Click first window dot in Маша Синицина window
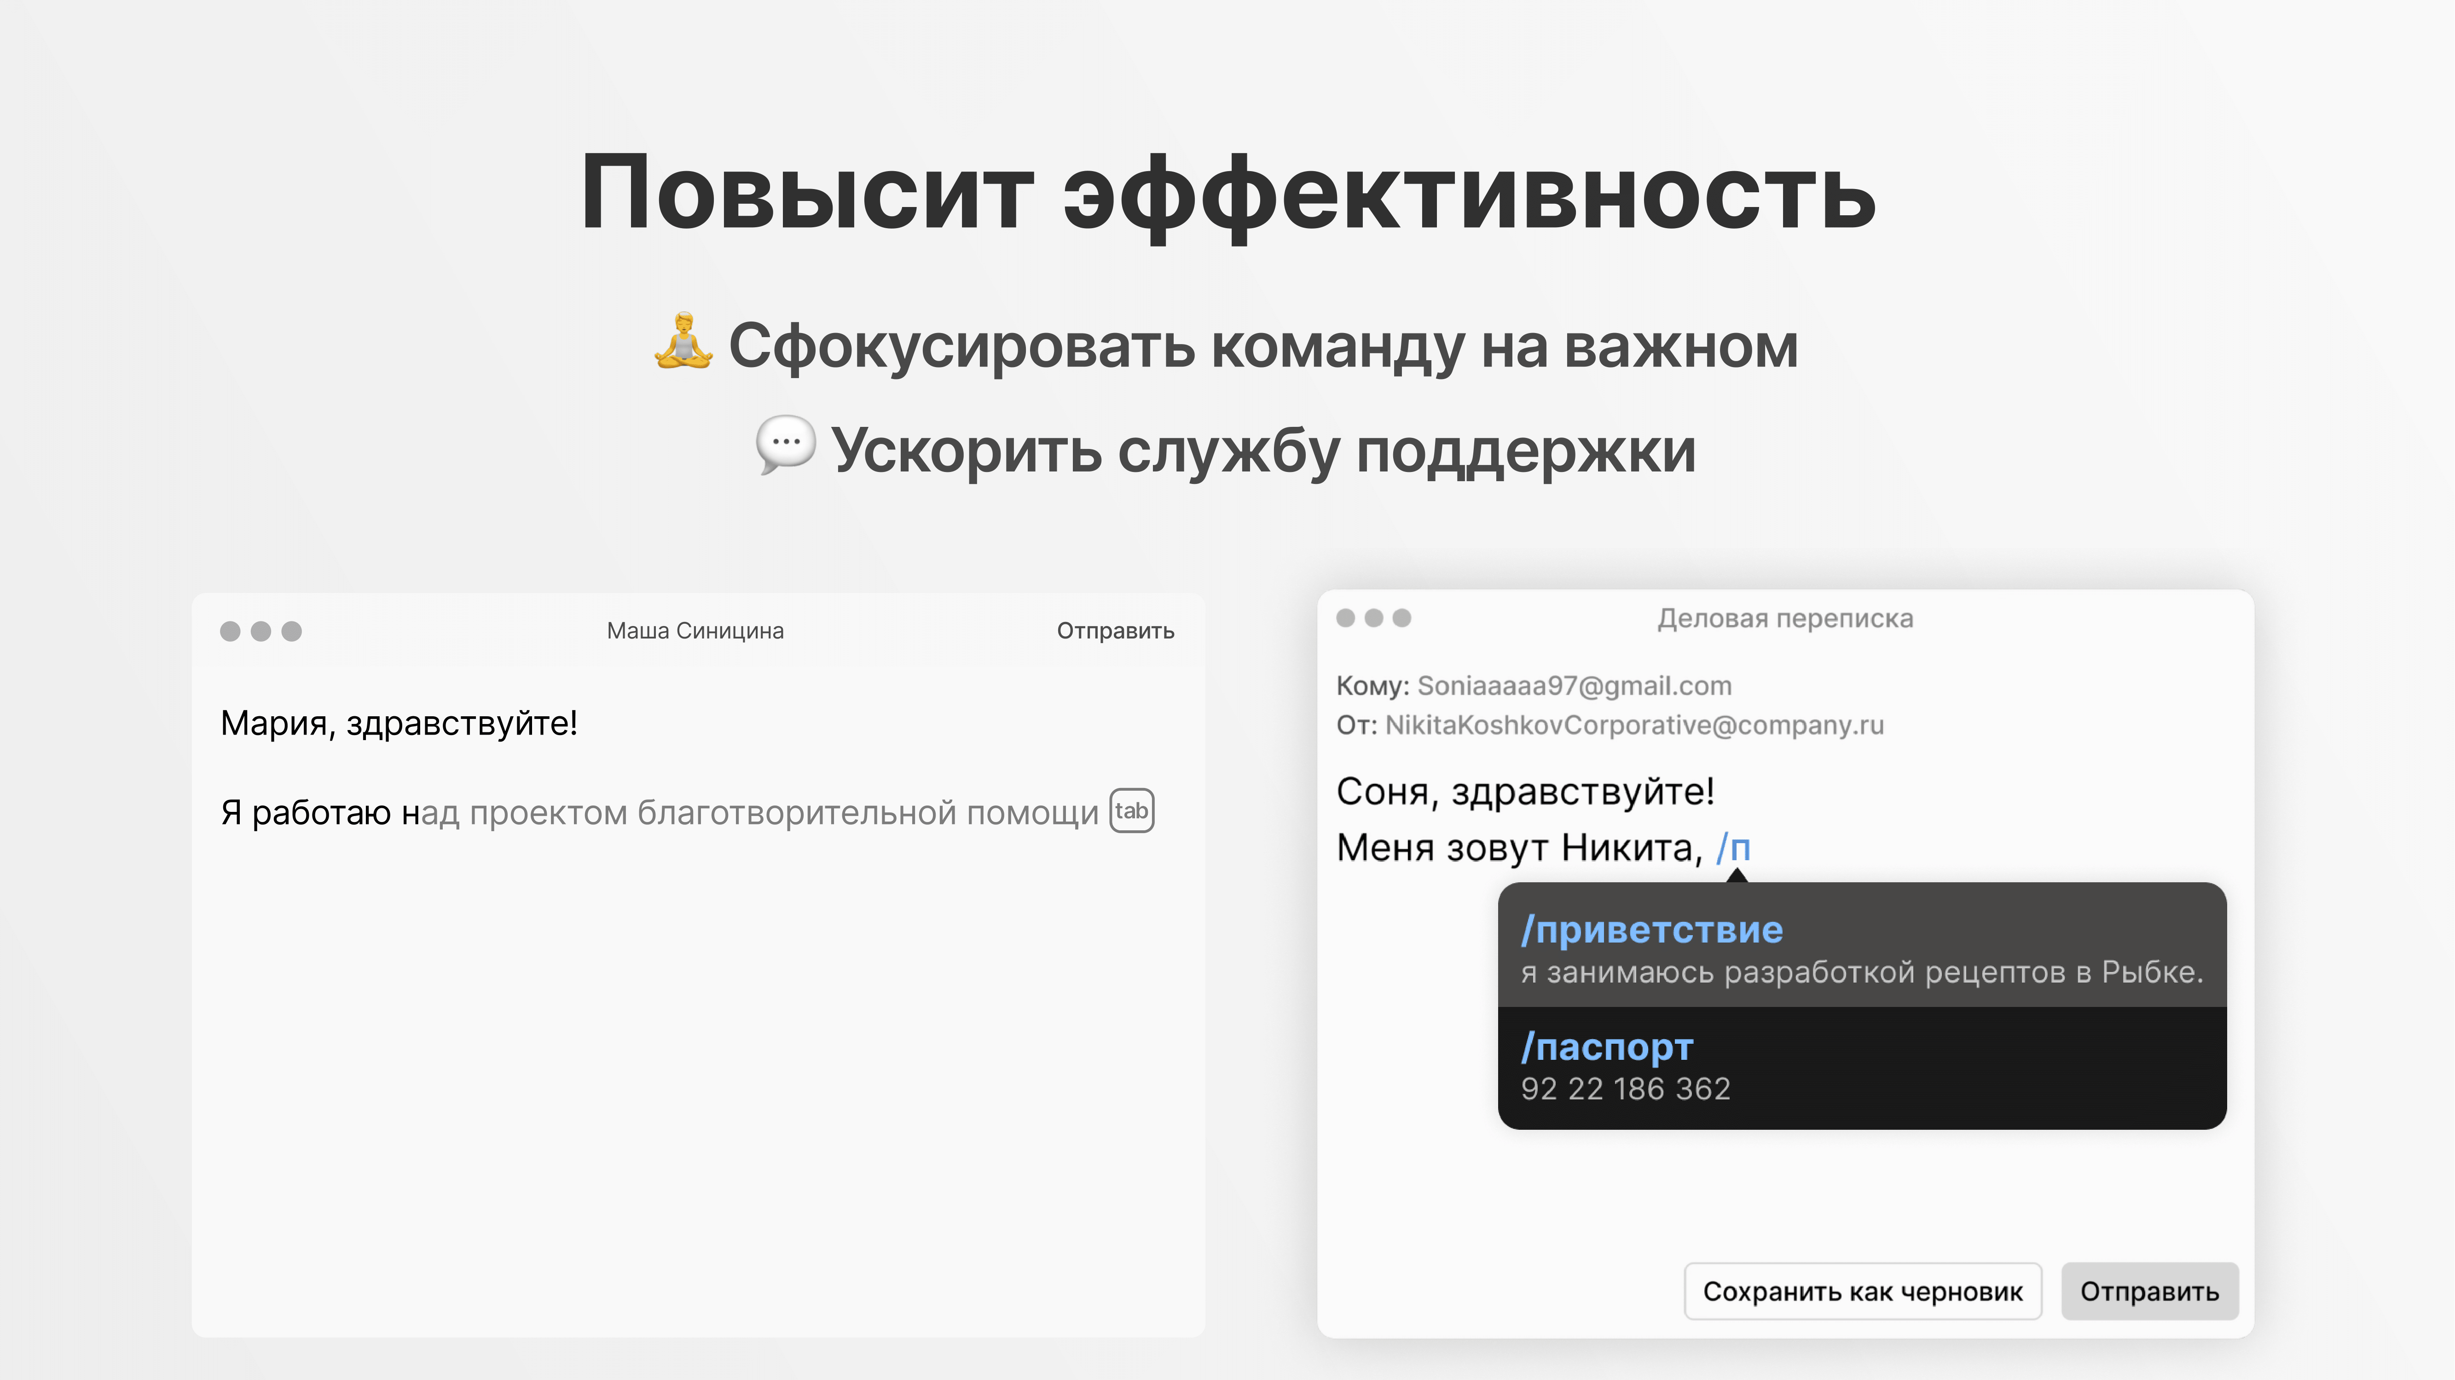Screen dimensions: 2455x1380 230,632
